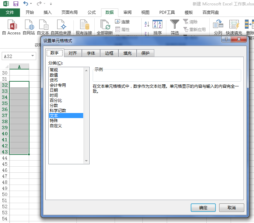Screen dimensions: 254x223
Task: Choose 会计专用 category in list
Action: tap(66, 85)
